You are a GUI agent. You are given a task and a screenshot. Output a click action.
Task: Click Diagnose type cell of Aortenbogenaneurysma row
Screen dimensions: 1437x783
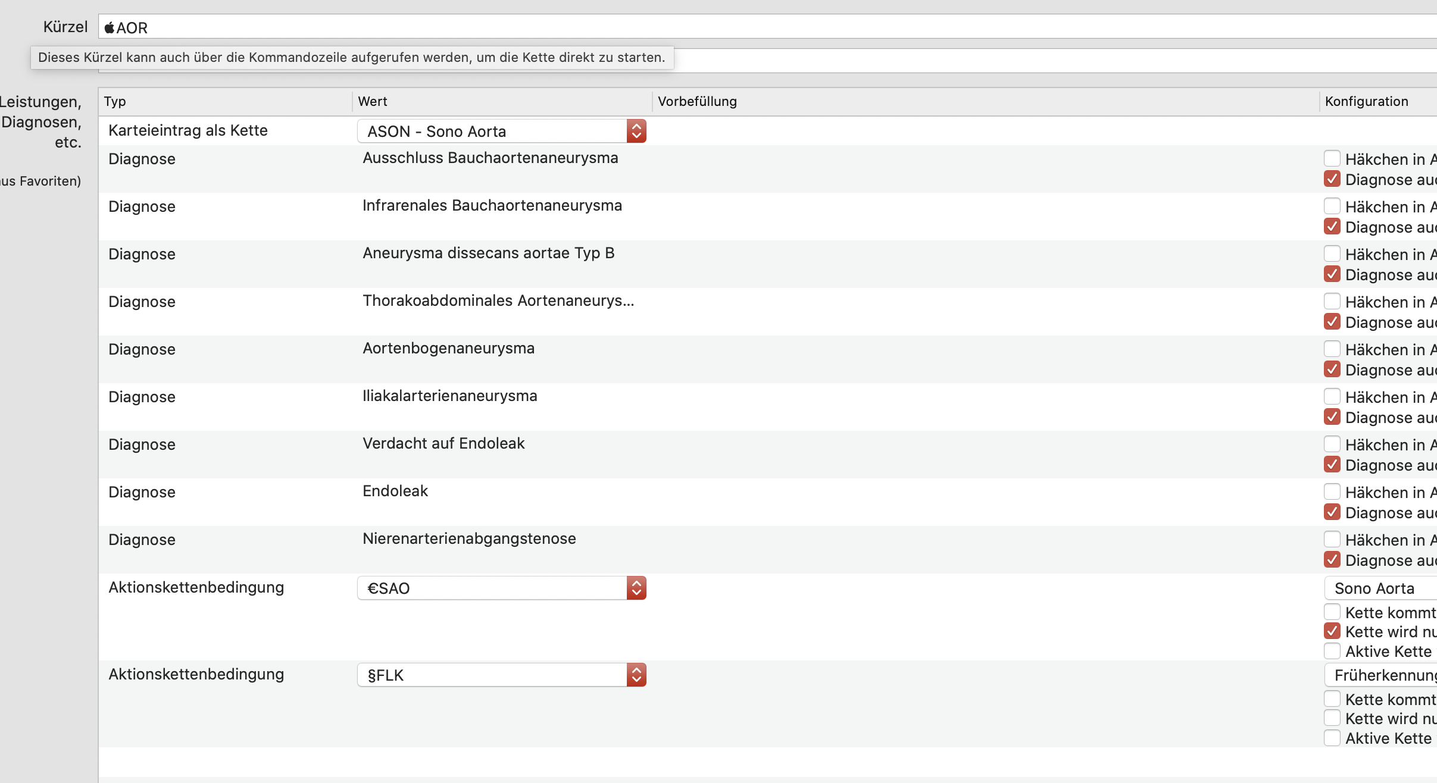pyautogui.click(x=142, y=349)
